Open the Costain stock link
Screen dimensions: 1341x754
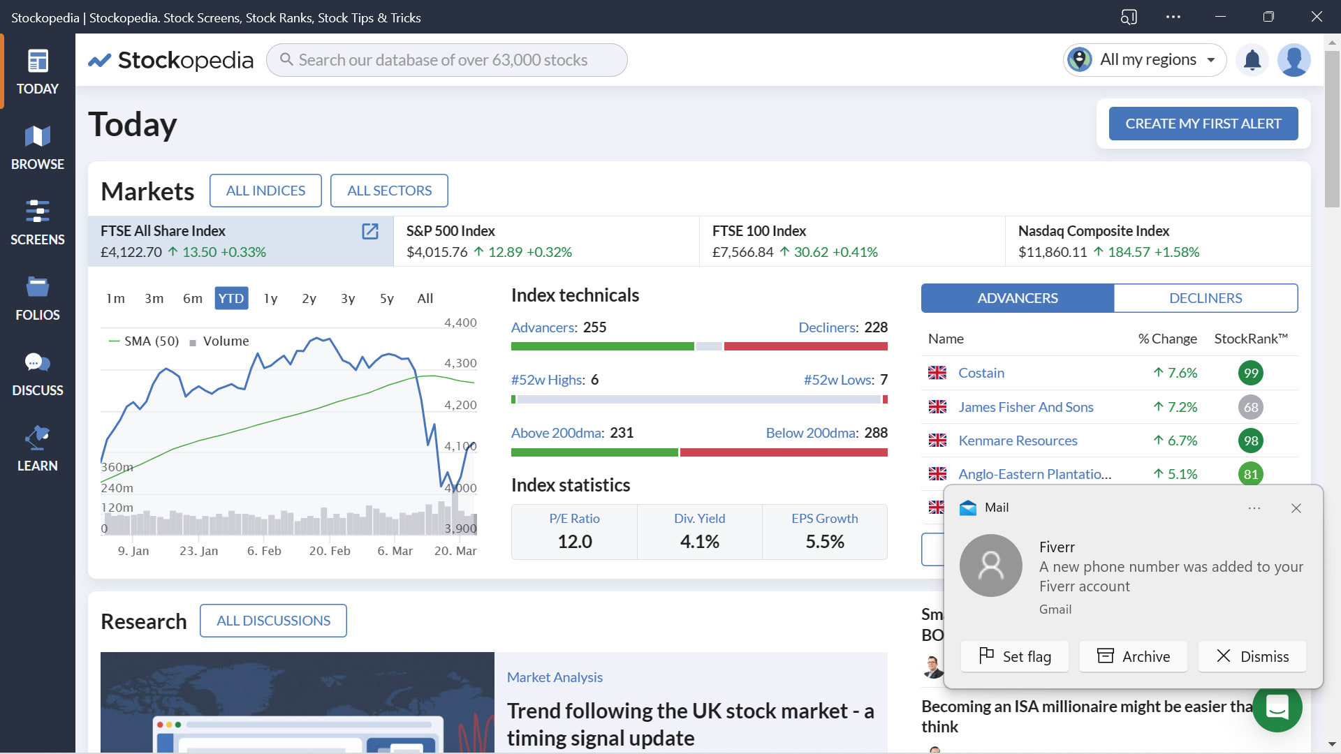981,373
